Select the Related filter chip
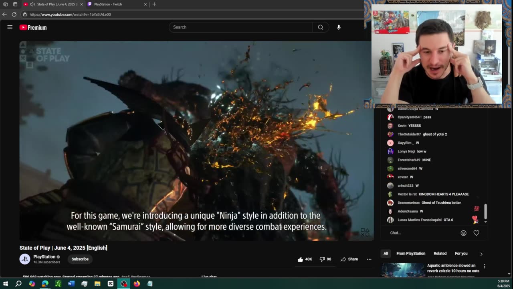The image size is (513, 289). pyautogui.click(x=440, y=254)
